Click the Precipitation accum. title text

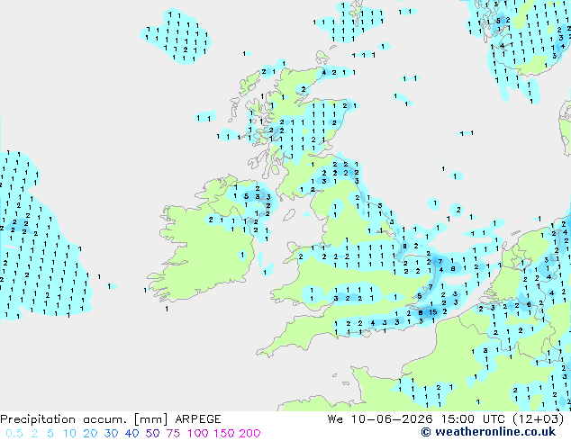pos(63,419)
